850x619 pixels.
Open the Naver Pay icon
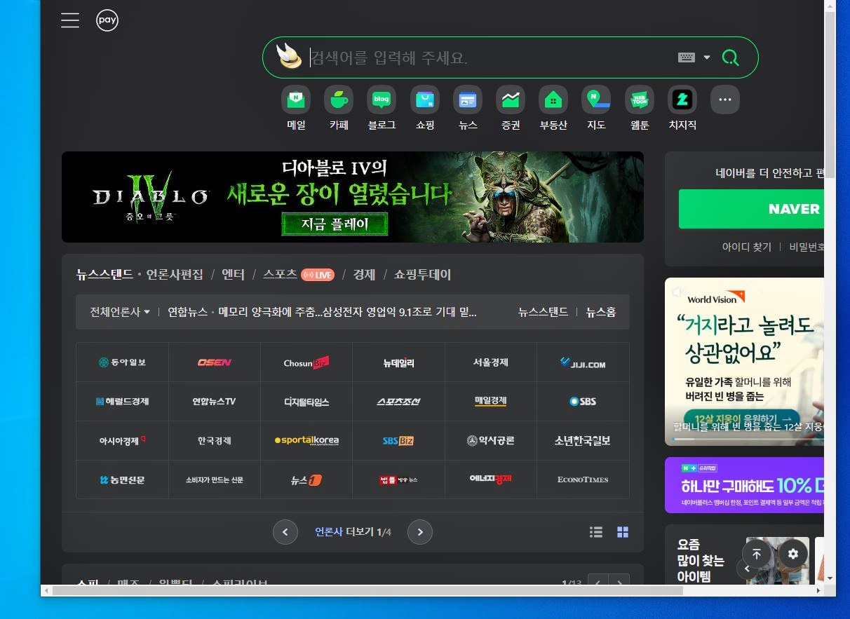pyautogui.click(x=107, y=20)
